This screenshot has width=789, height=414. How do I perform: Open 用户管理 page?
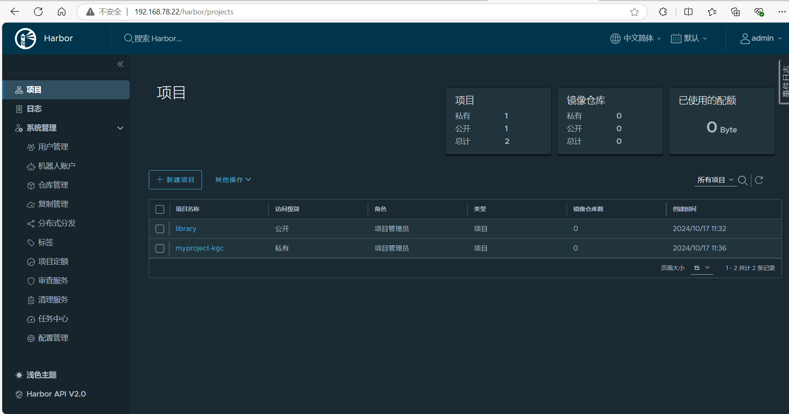[x=53, y=147]
